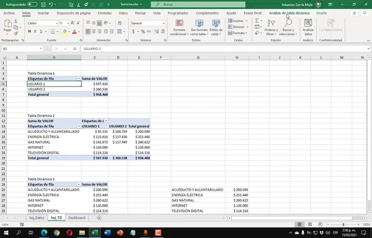Apply thousands separator 000 format
Screen dimensions: 372x238
click(x=149, y=31)
